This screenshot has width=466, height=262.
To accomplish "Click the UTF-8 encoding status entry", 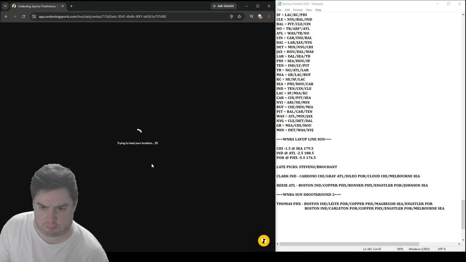I will coord(442,249).
